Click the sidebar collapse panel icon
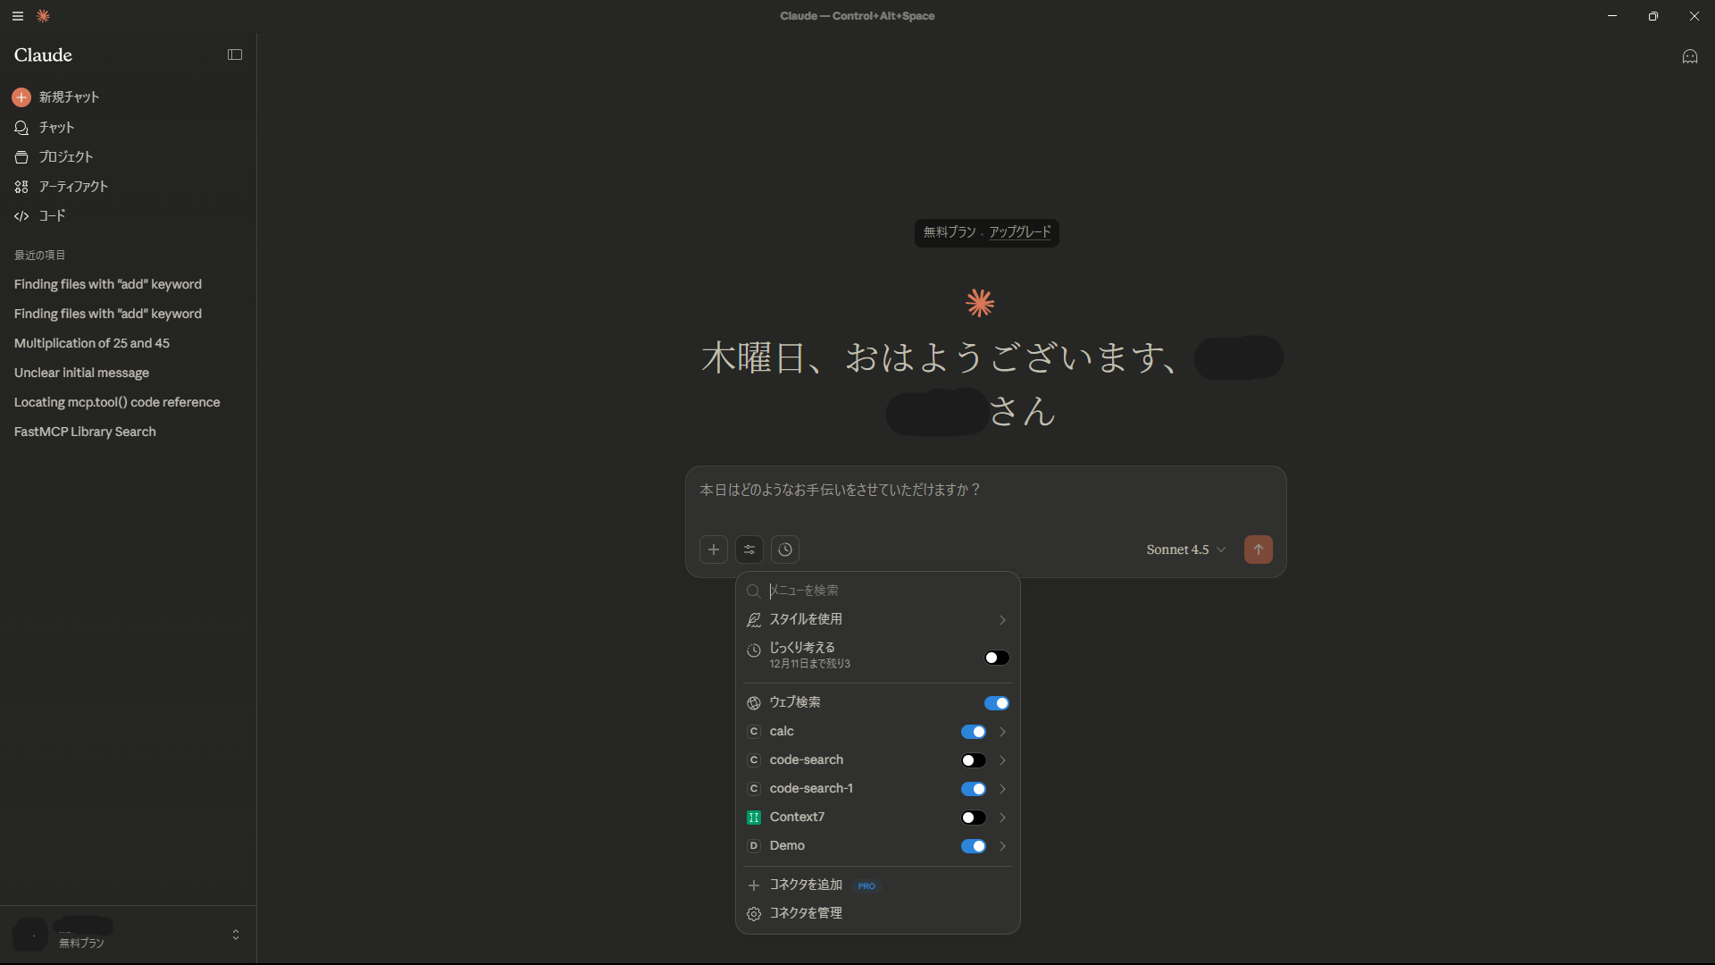This screenshot has height=965, width=1715. tap(235, 55)
